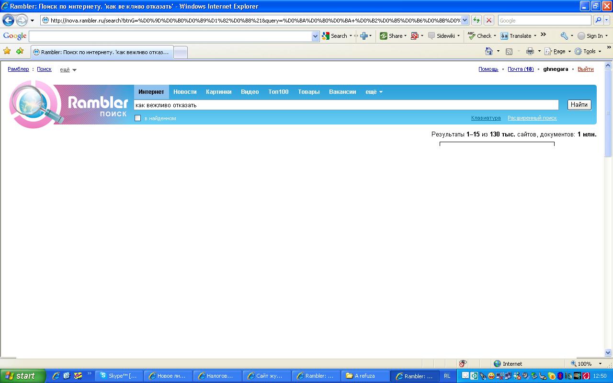Expand the Rambler 'ещё' dropdown in top links
The width and height of the screenshot is (613, 383).
[x=68, y=69]
